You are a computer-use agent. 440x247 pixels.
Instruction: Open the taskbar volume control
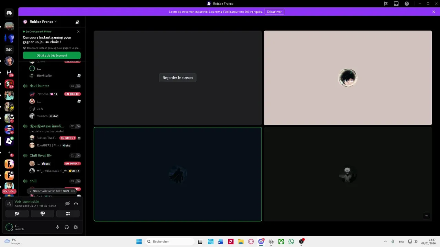(415, 242)
